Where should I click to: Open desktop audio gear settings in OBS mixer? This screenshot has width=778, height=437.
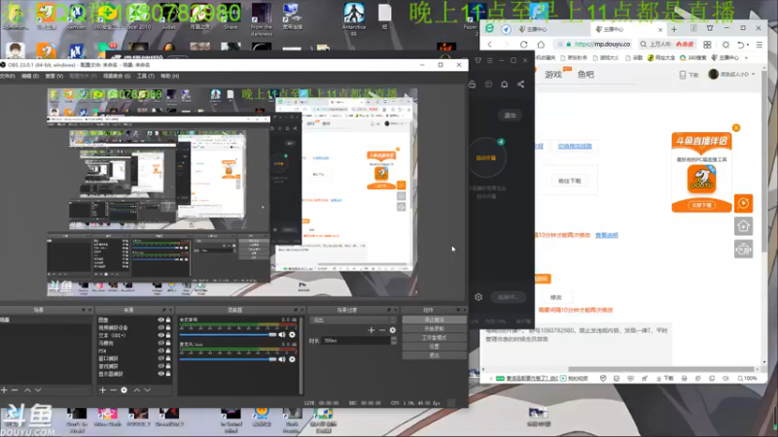pyautogui.click(x=293, y=335)
